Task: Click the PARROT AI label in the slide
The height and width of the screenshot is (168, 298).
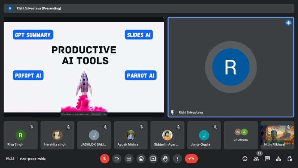Action: coord(141,75)
